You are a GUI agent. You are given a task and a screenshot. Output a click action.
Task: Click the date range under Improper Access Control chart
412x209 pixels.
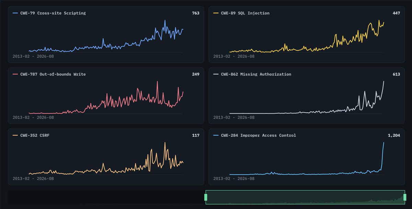(234, 178)
